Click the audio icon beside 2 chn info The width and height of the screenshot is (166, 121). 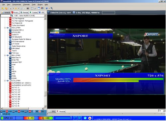74,13
